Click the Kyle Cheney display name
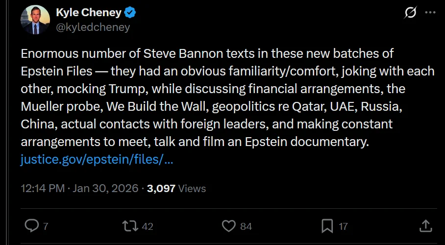 point(87,13)
